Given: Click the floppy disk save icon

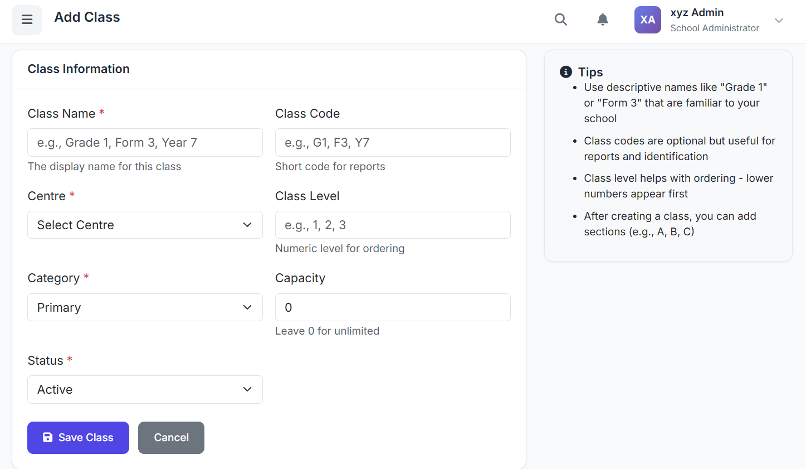Looking at the screenshot, I should click(48, 438).
